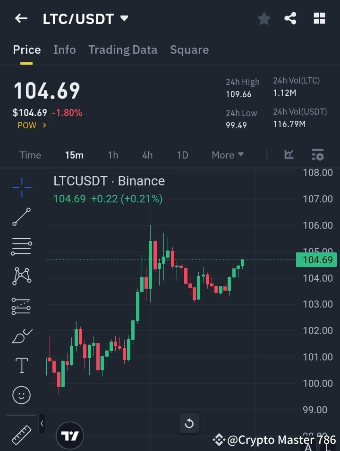Click the current price label 104.69
Screen dimensions: 340x451
coord(316,260)
